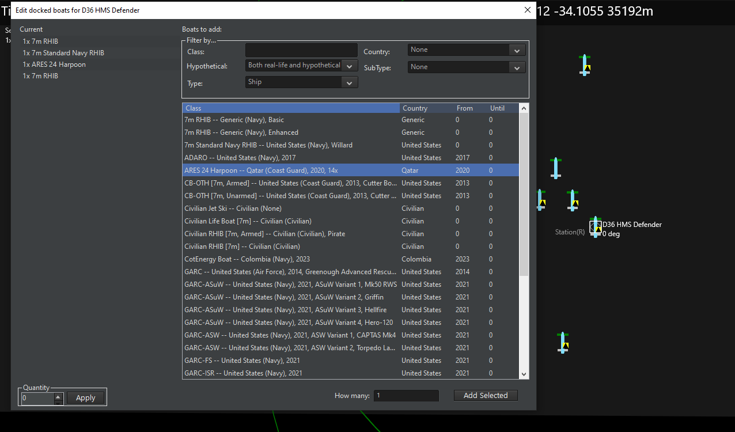
Task: Select GARC-ASW Variant 1, CAPTAS Mk4 row
Action: [350, 335]
